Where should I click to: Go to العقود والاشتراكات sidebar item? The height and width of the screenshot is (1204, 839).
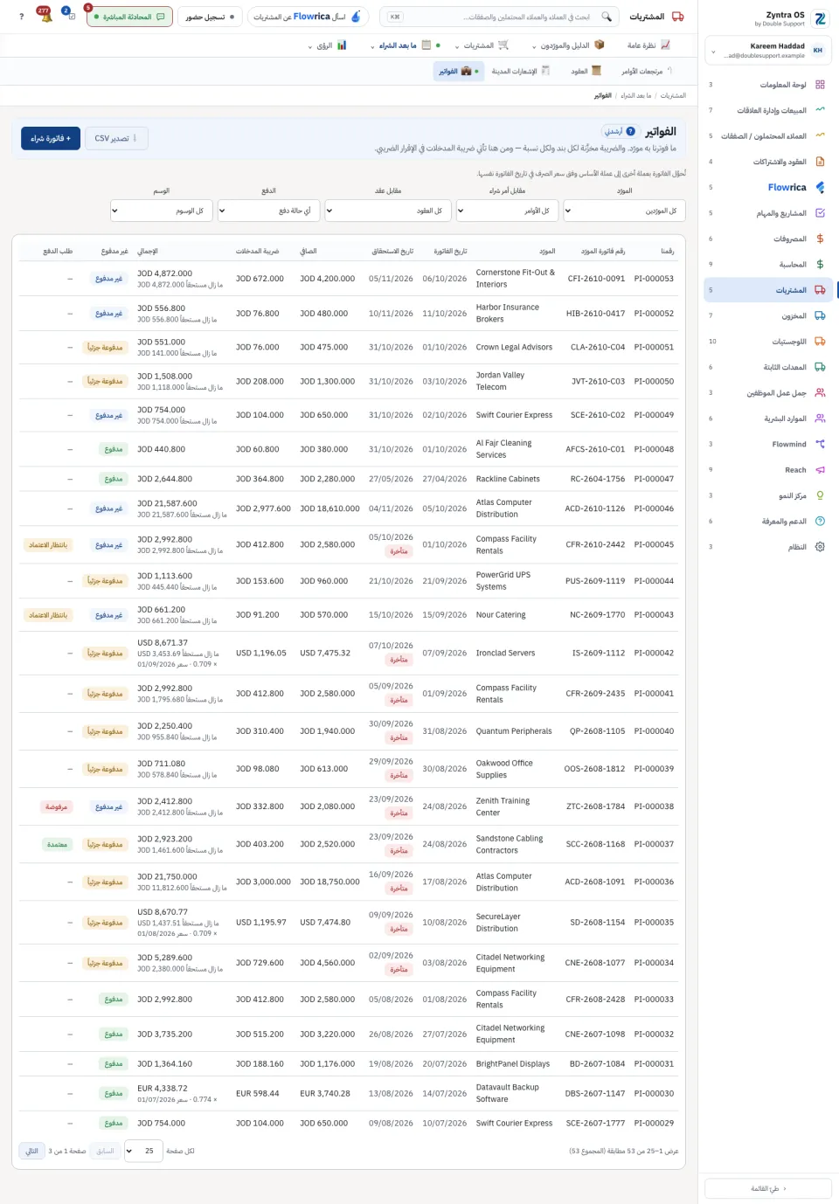(x=768, y=162)
